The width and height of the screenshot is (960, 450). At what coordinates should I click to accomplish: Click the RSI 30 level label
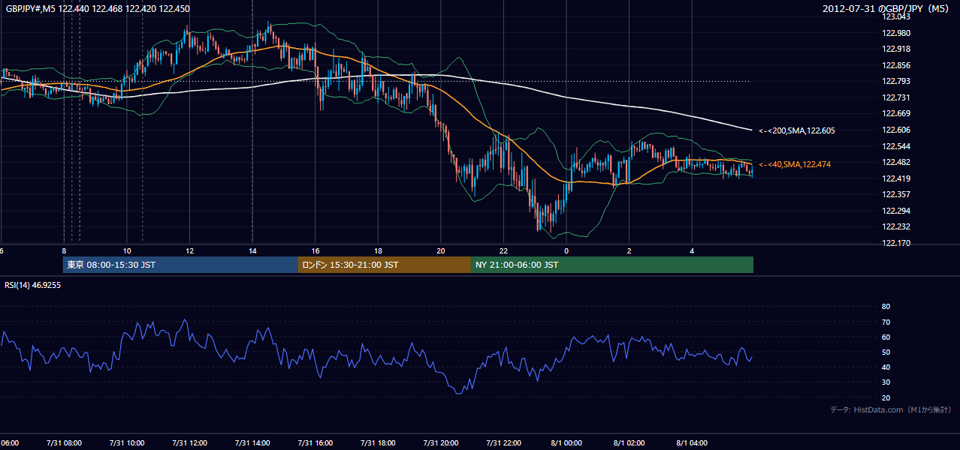tap(886, 382)
